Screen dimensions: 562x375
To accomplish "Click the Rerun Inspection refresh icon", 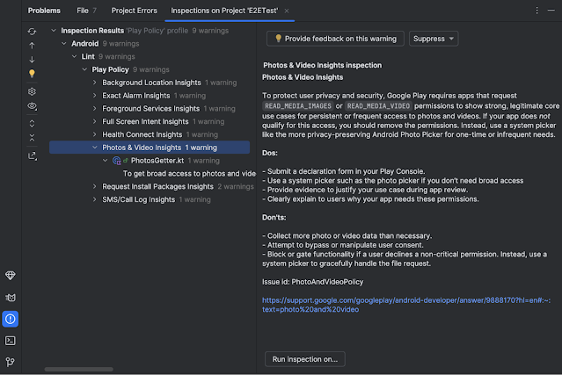I will (33, 31).
